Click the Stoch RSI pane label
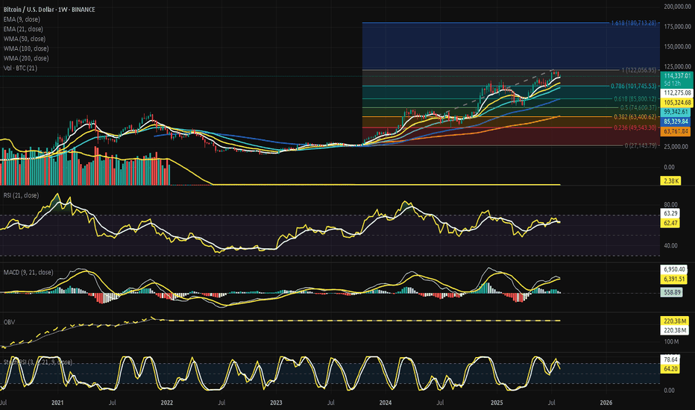Screen dimensions: 695x410 [38, 362]
